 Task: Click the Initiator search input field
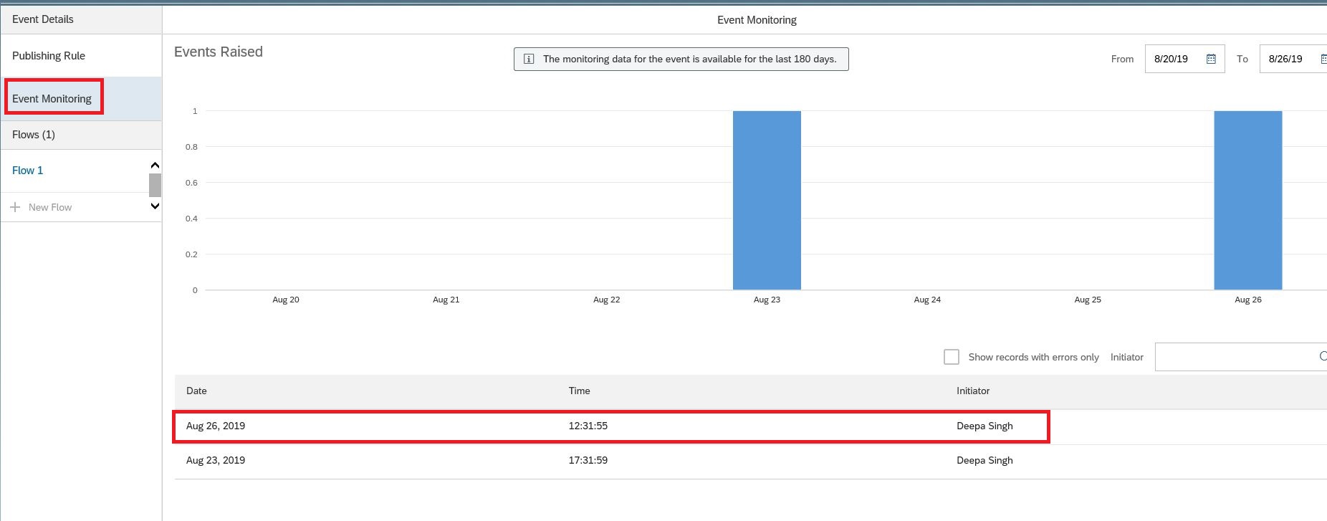1241,357
